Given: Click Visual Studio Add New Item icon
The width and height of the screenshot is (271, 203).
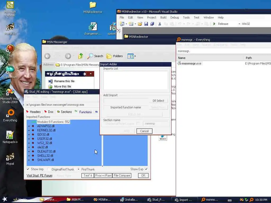Looking at the screenshot, I should tap(131, 24).
